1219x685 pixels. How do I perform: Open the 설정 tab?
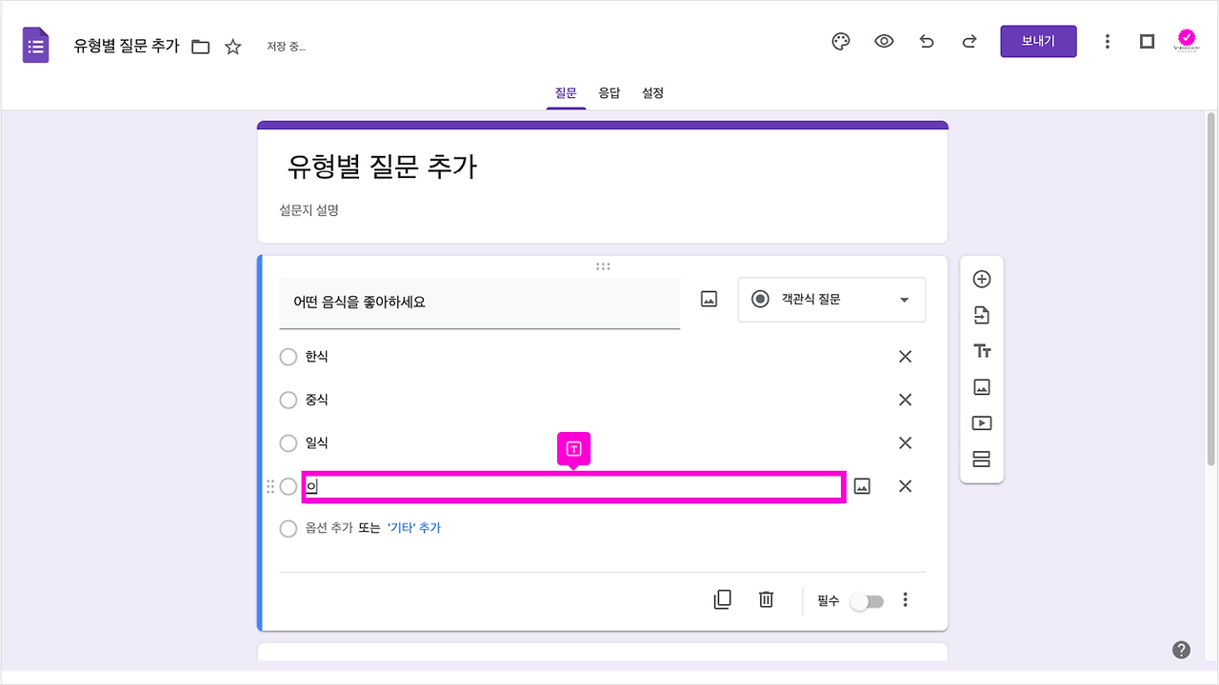tap(652, 92)
